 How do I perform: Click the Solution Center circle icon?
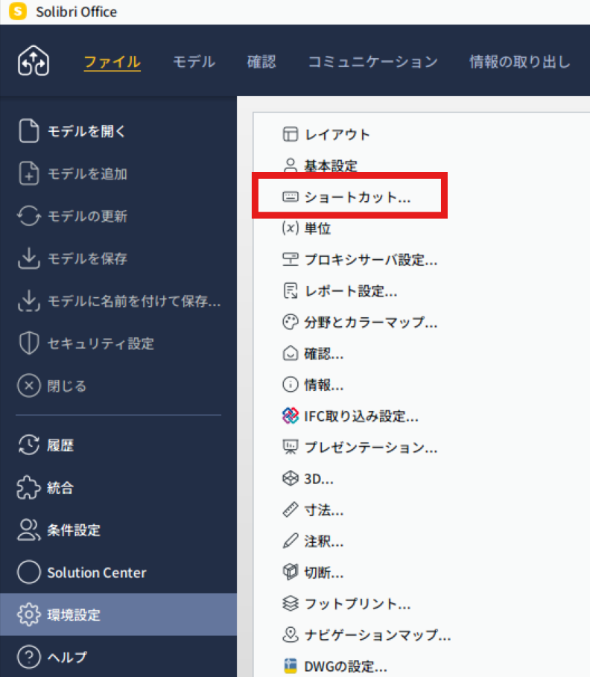click(x=28, y=572)
